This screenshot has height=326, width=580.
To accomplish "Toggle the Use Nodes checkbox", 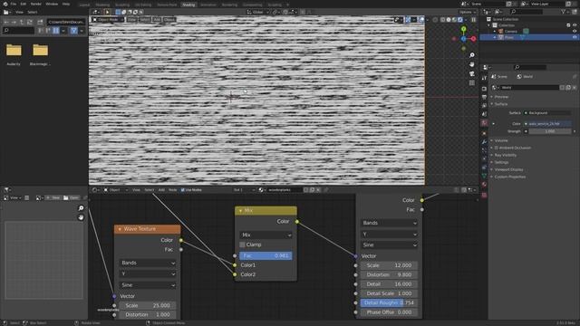I will coord(183,190).
